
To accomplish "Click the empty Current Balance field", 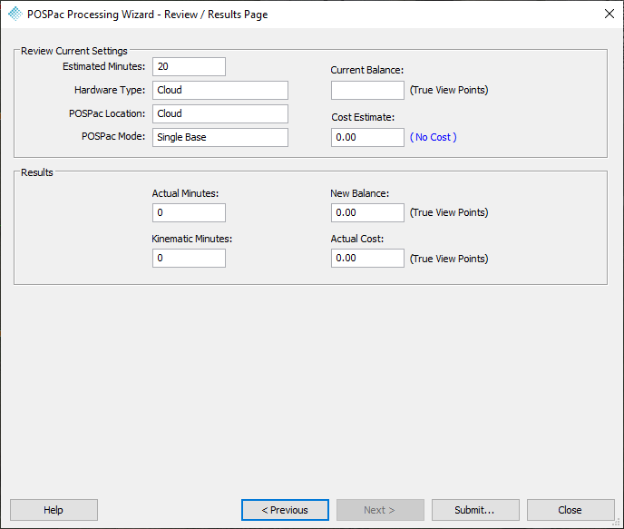I will 367,91.
